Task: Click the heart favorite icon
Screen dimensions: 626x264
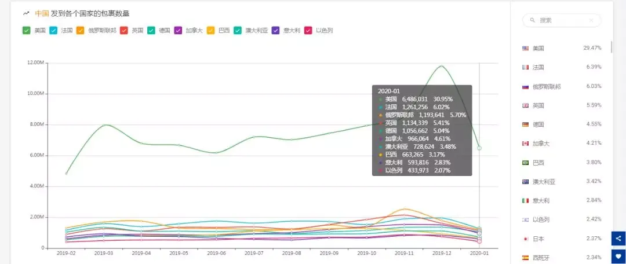Action: pos(618,256)
